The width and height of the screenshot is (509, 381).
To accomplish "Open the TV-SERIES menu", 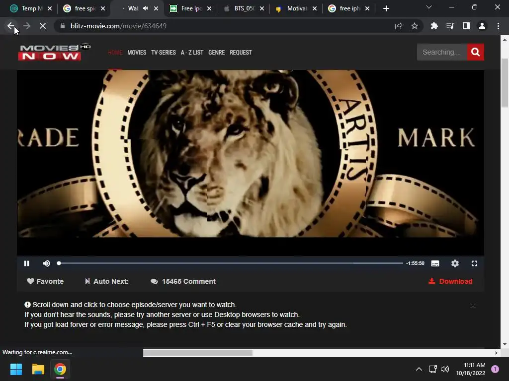I will (x=163, y=53).
